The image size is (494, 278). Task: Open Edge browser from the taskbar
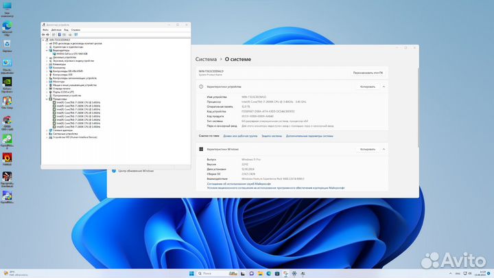(268, 273)
